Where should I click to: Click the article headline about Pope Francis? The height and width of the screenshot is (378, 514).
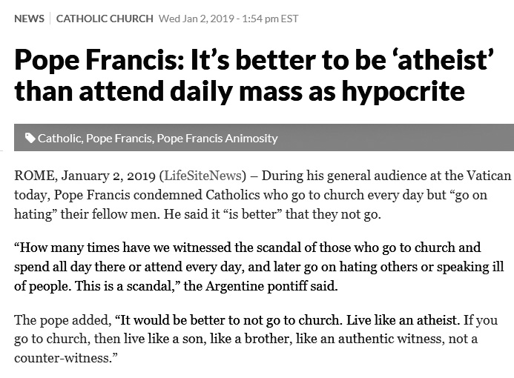254,76
